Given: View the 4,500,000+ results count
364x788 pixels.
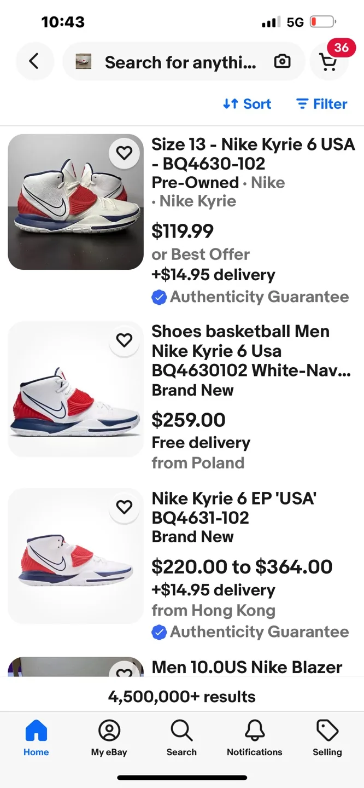Looking at the screenshot, I should click(x=181, y=696).
